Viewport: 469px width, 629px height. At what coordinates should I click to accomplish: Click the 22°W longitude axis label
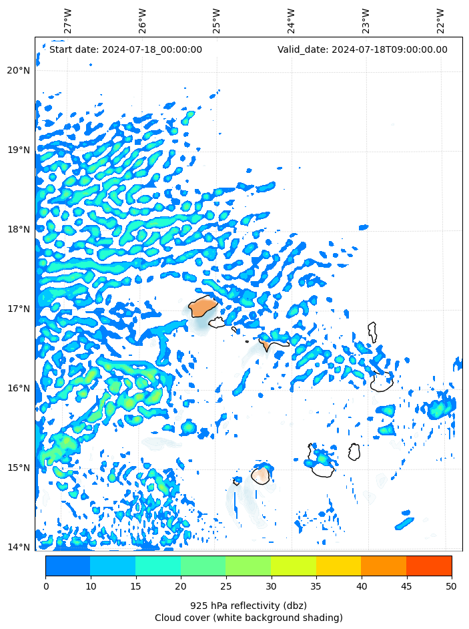(441, 21)
